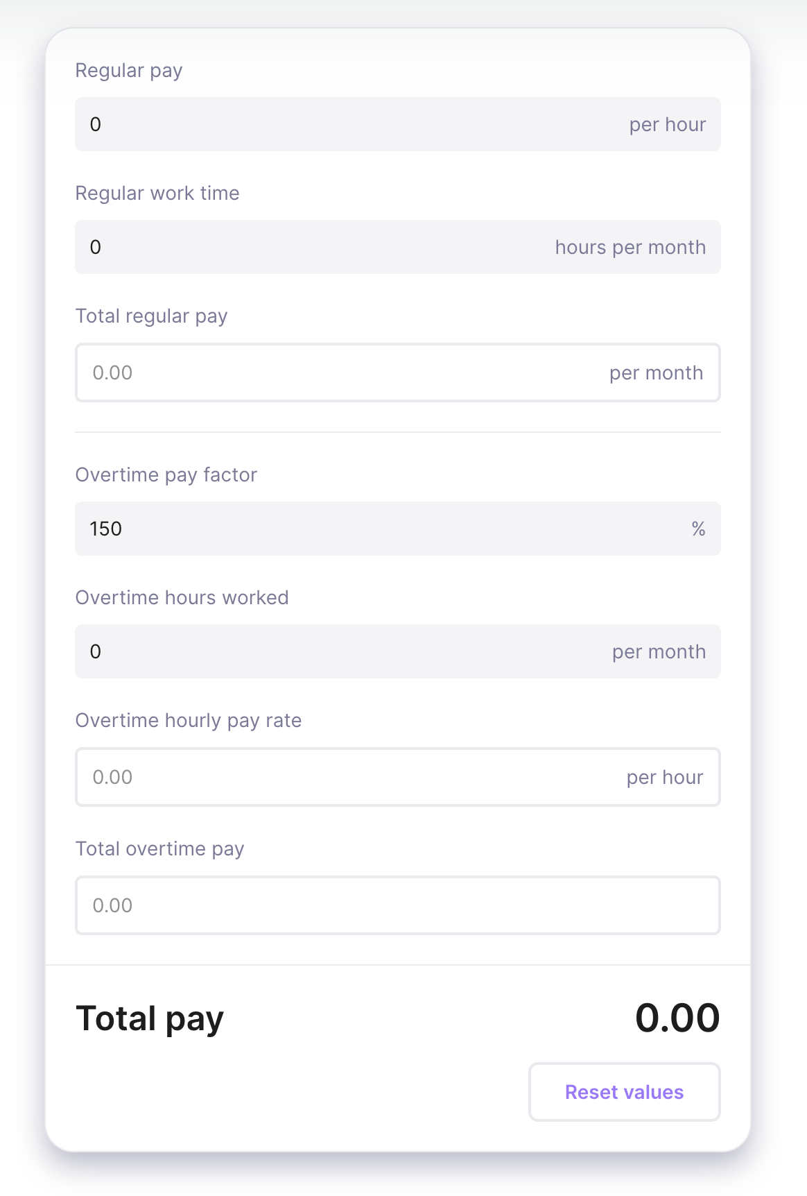Select the Overtime hourly pay rate field
Viewport: 807px width, 1196px height.
(x=397, y=777)
